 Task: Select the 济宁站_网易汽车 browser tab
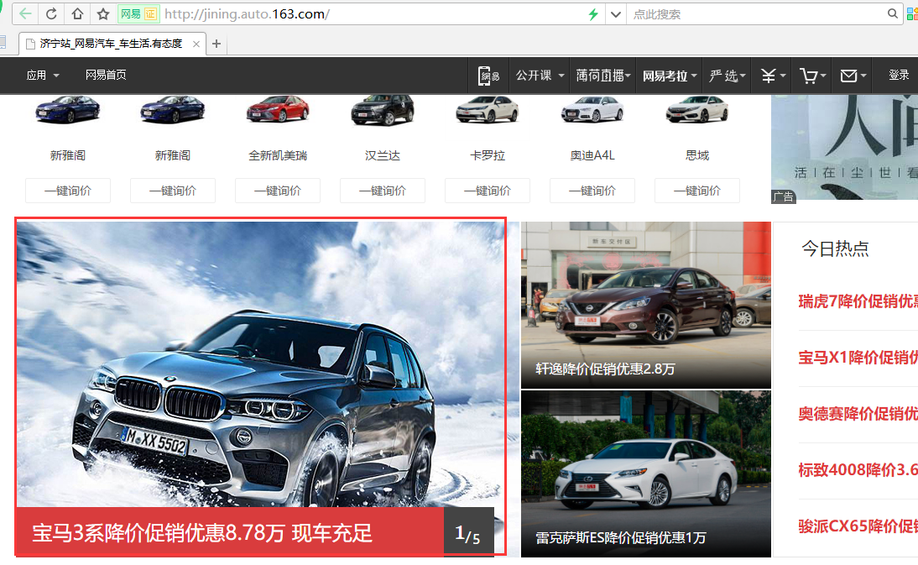112,44
